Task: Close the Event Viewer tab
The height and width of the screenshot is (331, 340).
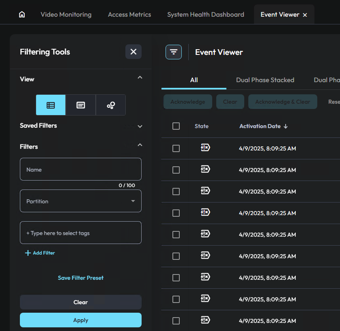Action: point(305,15)
